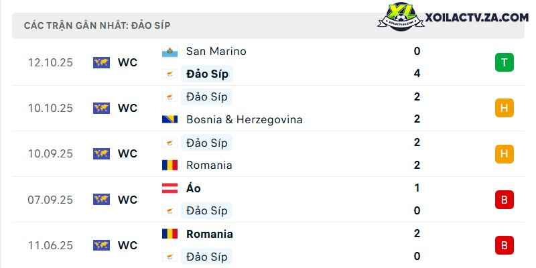Click the red B badge for Áo match
This screenshot has height=268, width=536.
[x=505, y=200]
